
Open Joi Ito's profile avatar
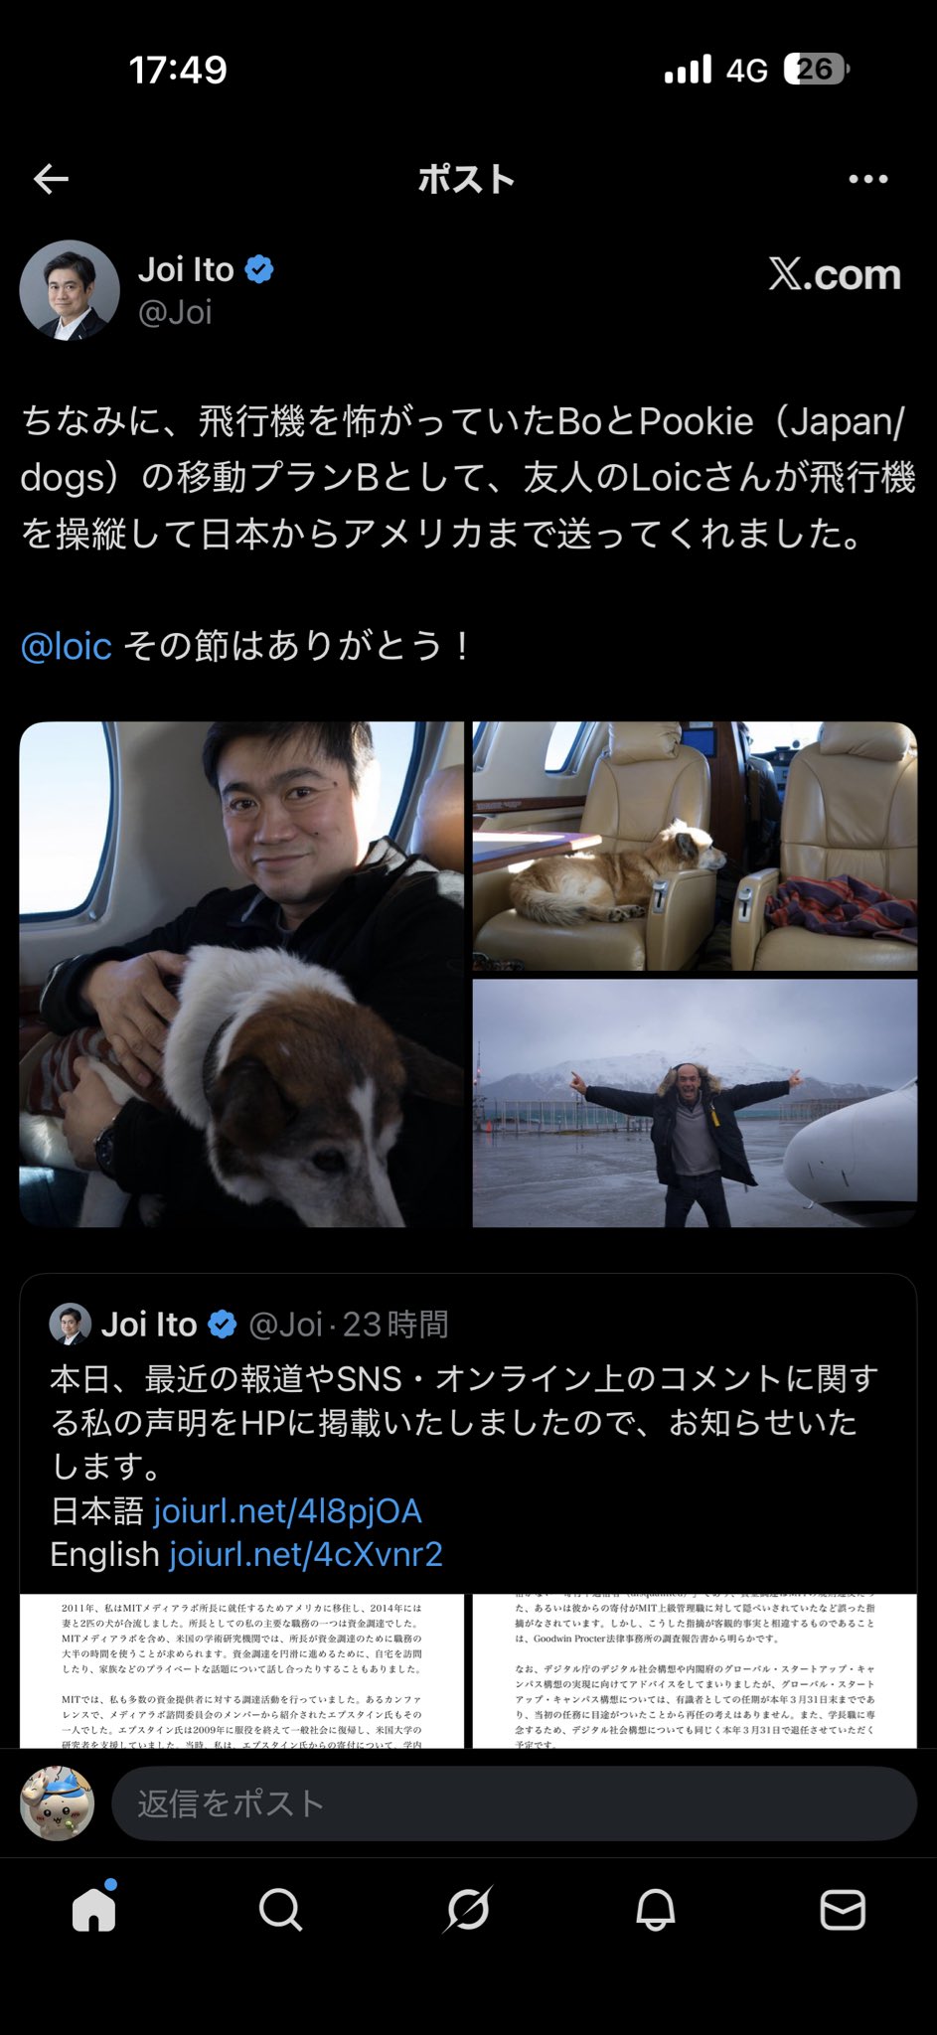(x=70, y=290)
